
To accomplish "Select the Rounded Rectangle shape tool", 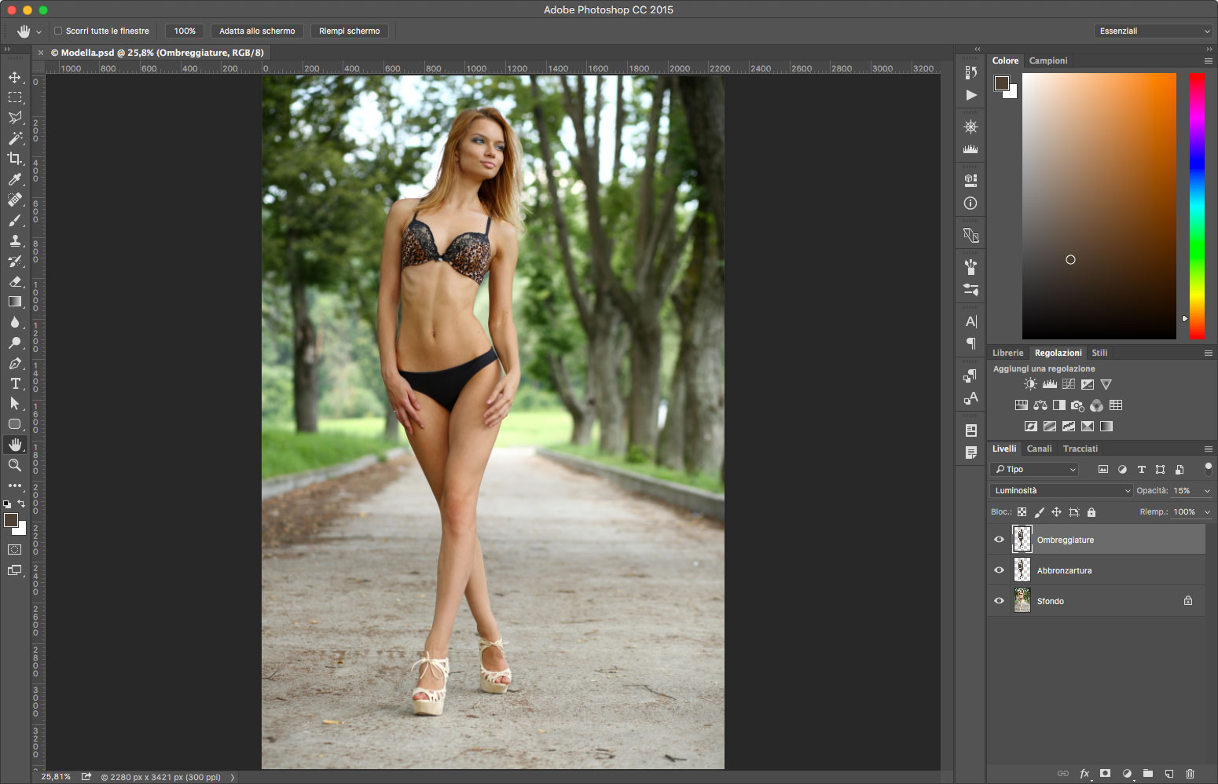I will (x=15, y=424).
